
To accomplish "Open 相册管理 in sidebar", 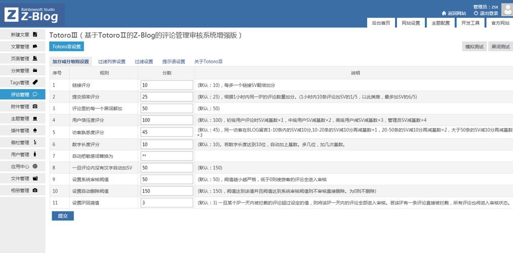I will 23,190.
